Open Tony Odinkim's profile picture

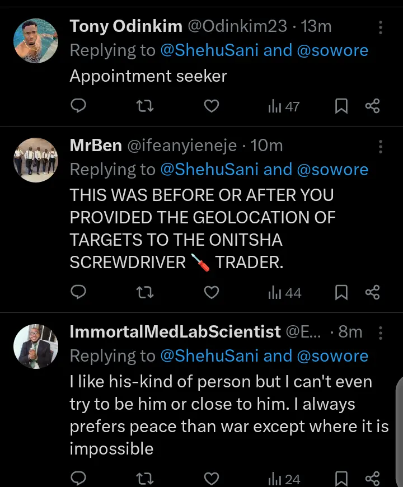point(36,41)
